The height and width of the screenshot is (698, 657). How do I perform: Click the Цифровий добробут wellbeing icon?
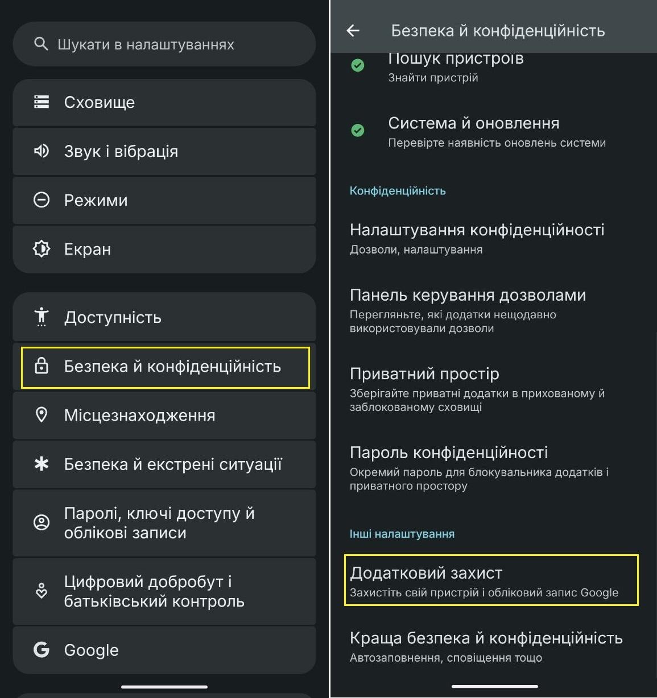[41, 591]
